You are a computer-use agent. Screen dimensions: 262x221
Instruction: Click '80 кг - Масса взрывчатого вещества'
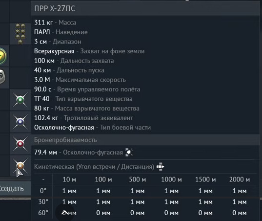pos(87,109)
